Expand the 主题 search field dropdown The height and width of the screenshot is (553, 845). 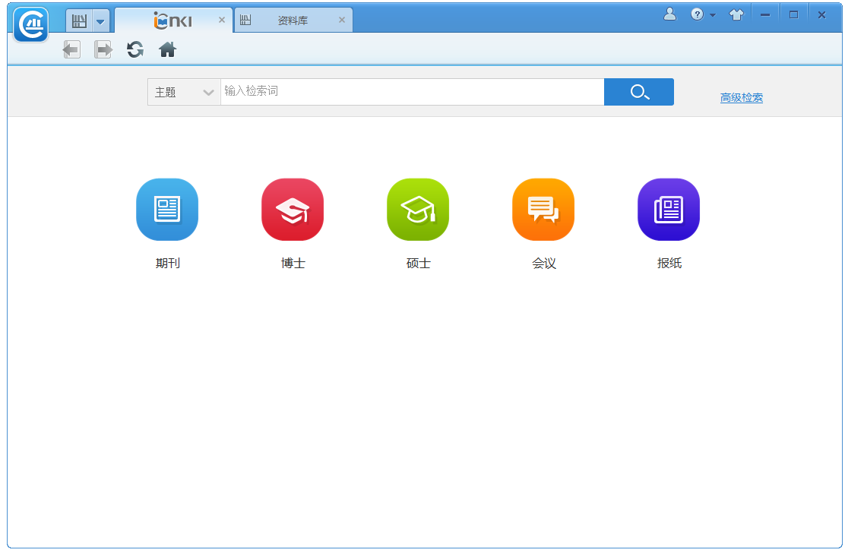tap(184, 92)
